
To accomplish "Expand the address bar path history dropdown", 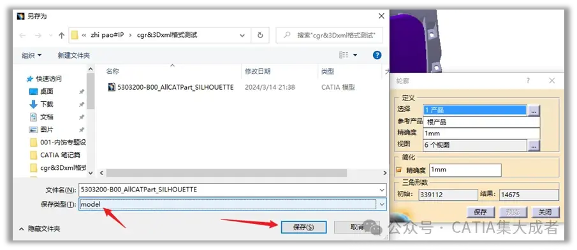I will tap(242, 35).
